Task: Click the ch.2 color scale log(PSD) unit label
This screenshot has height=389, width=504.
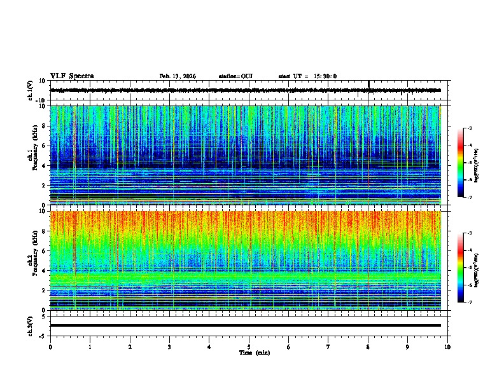Action: pos(477,270)
